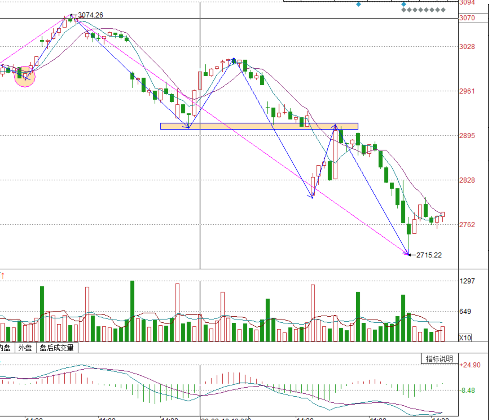Screen dimensions: 489x420
Task: Click the last gray diamond in the row
Action: click(443, 10)
